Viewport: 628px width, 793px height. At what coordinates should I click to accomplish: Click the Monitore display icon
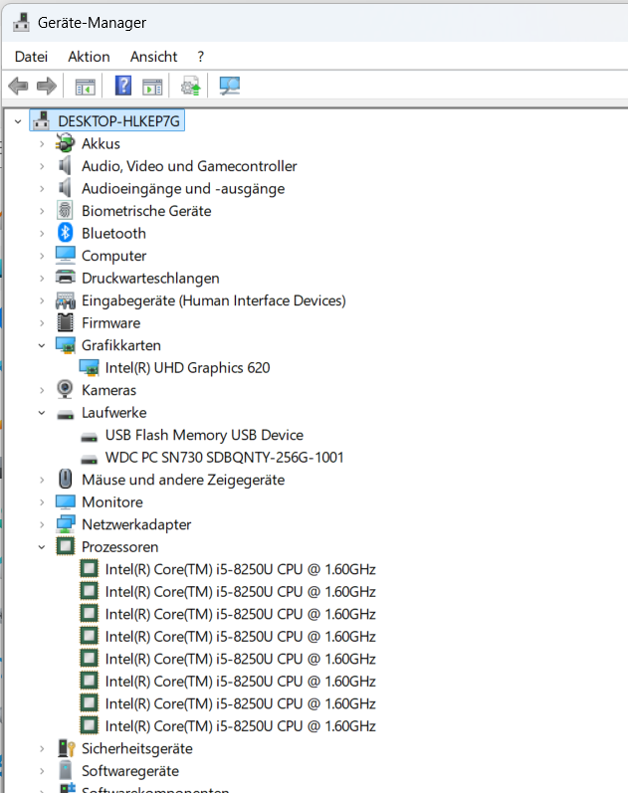(66, 501)
